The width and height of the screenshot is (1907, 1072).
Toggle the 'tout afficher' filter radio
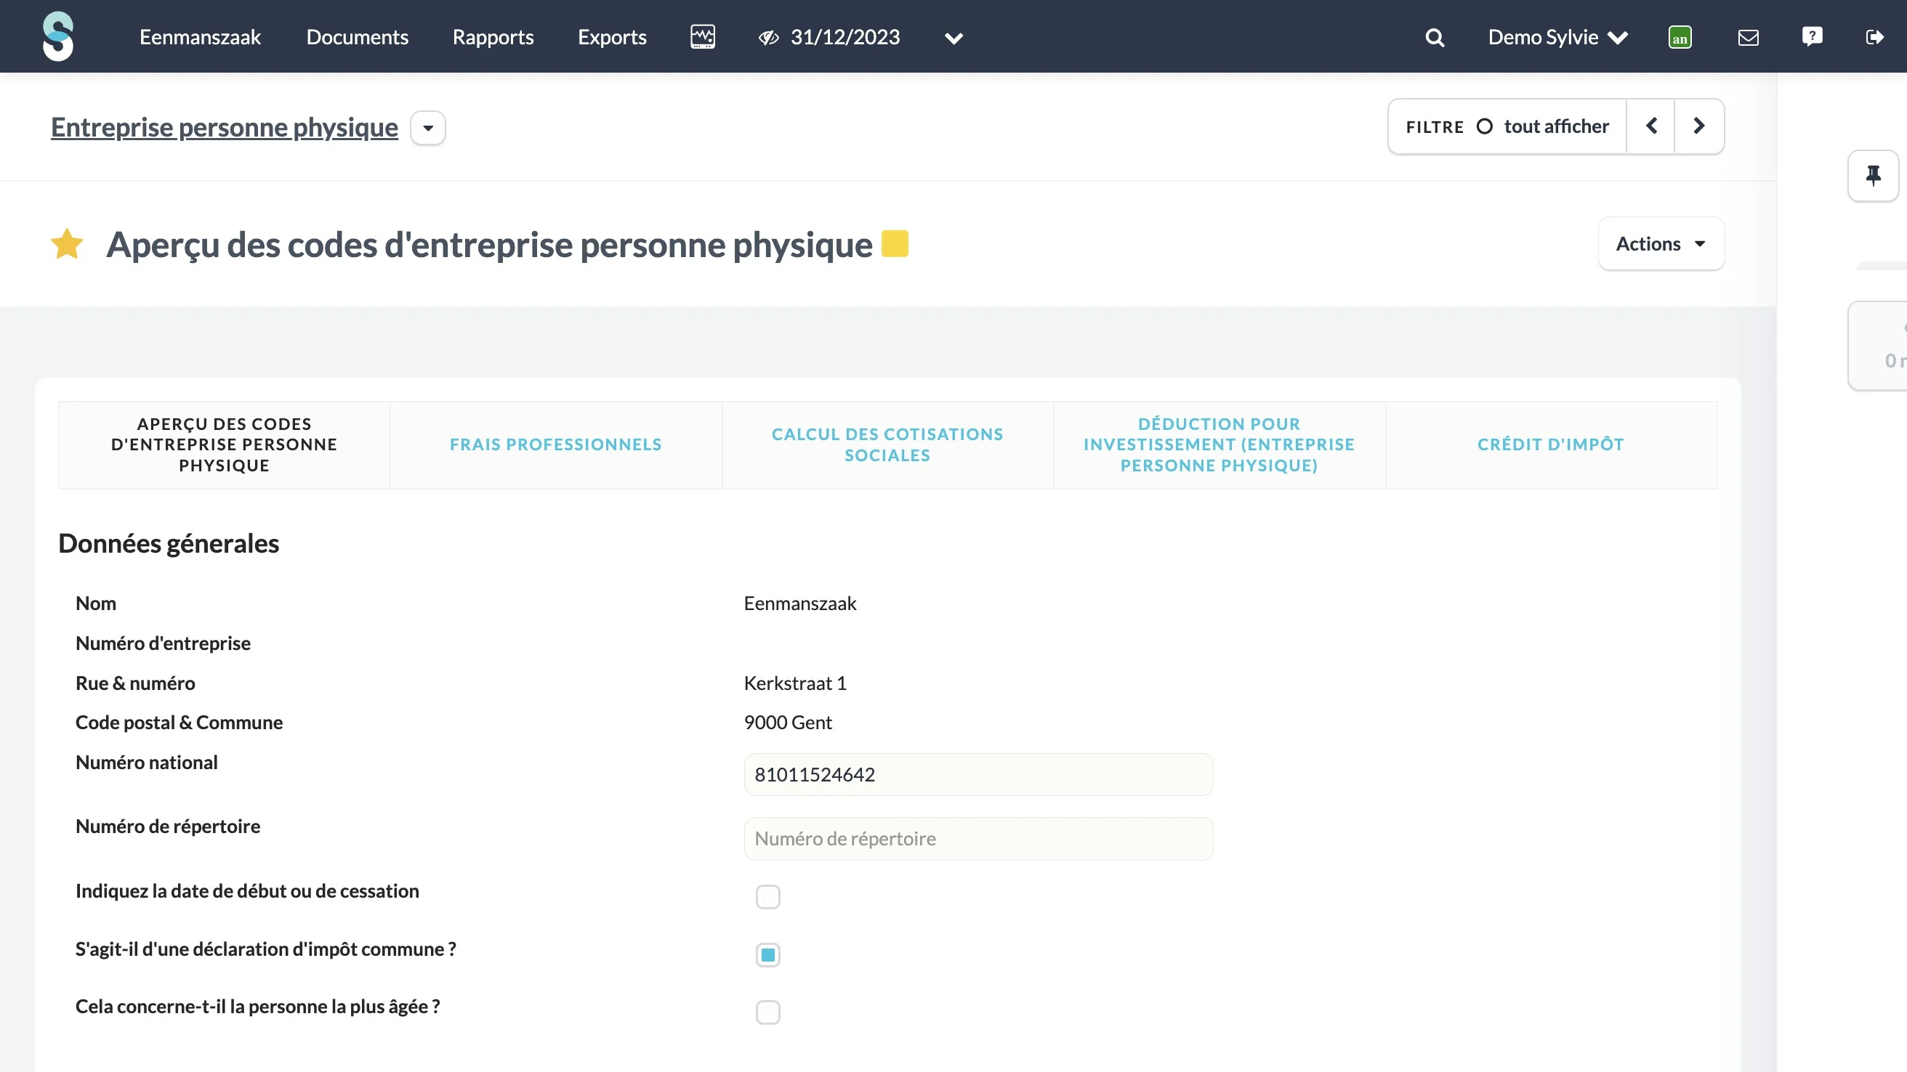tap(1484, 126)
